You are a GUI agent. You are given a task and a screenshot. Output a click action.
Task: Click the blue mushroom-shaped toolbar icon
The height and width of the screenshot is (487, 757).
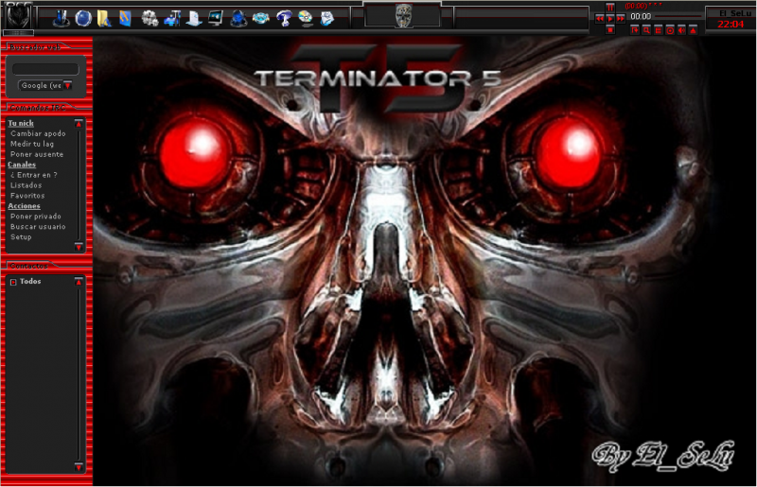283,18
